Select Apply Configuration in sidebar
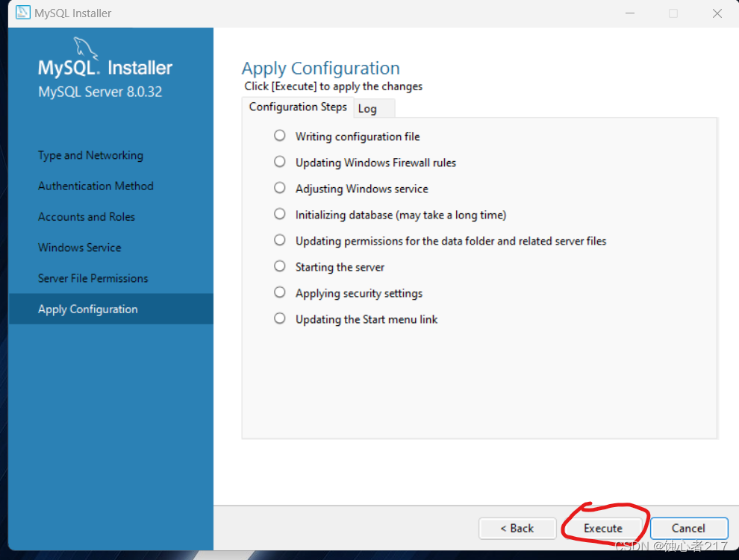 (x=110, y=309)
